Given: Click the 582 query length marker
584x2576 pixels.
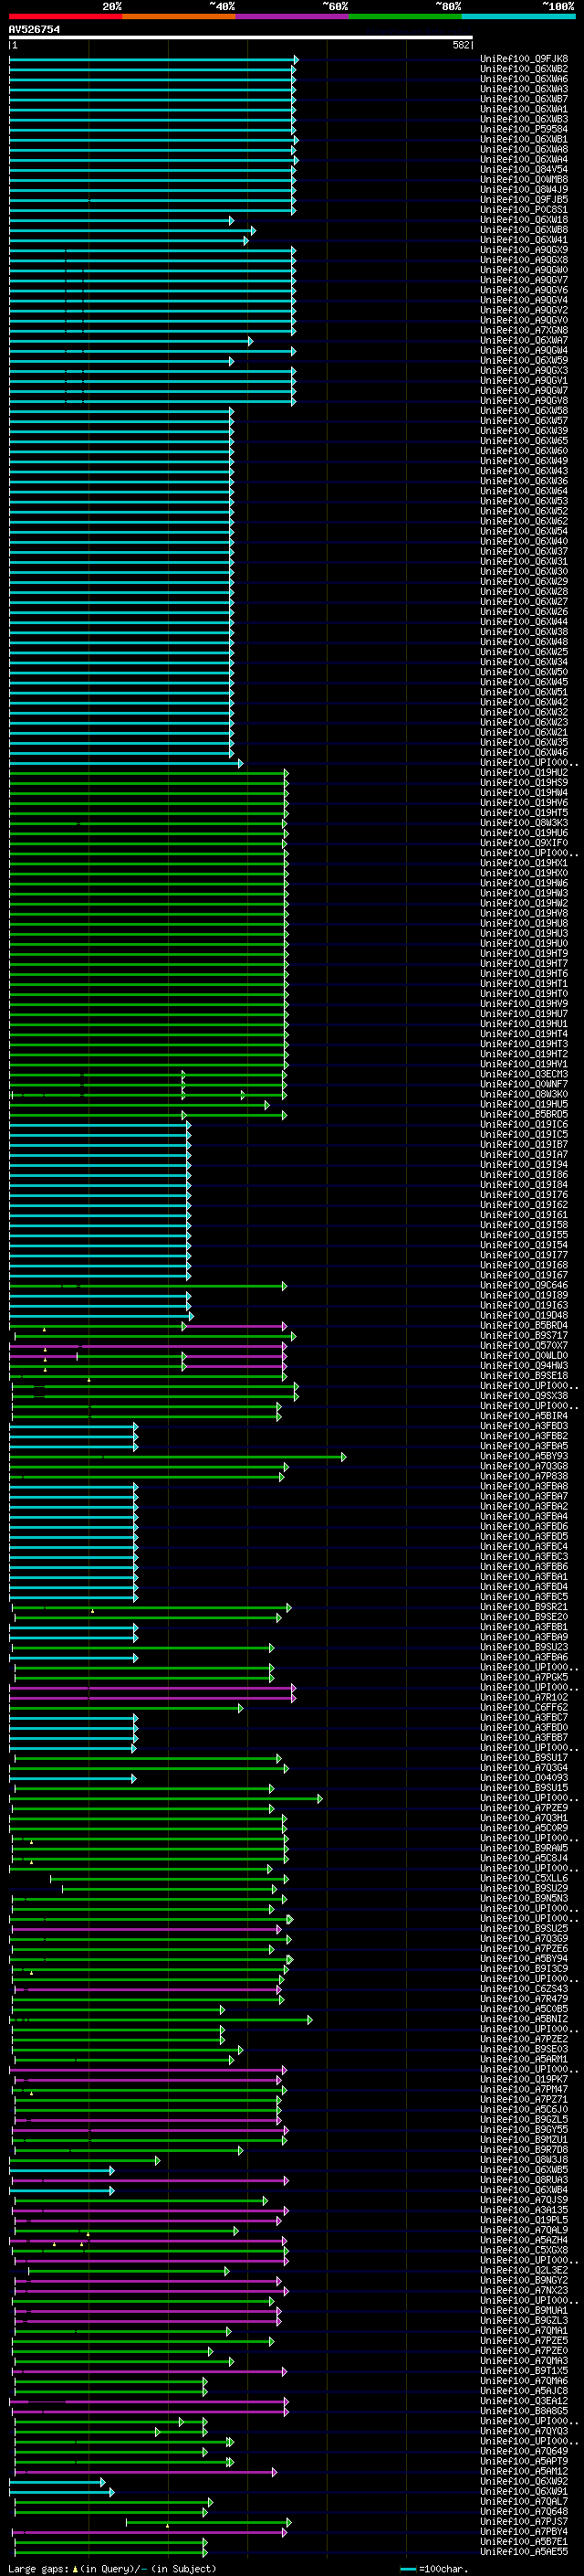Looking at the screenshot, I should tap(461, 45).
